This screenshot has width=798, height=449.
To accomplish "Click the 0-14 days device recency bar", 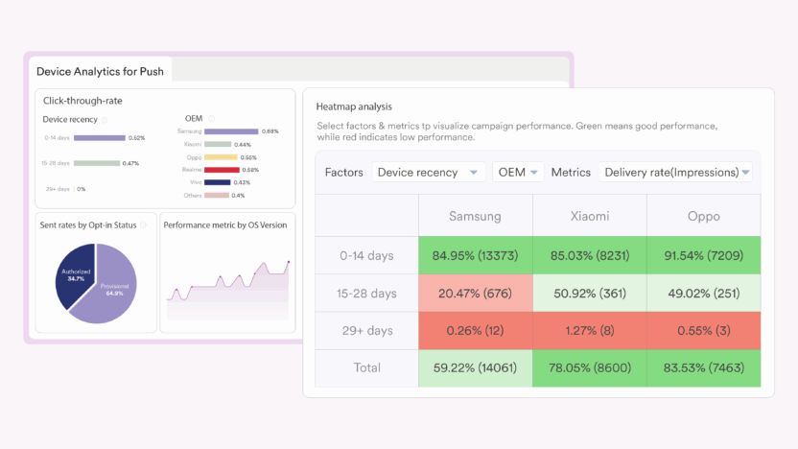I will click(99, 138).
